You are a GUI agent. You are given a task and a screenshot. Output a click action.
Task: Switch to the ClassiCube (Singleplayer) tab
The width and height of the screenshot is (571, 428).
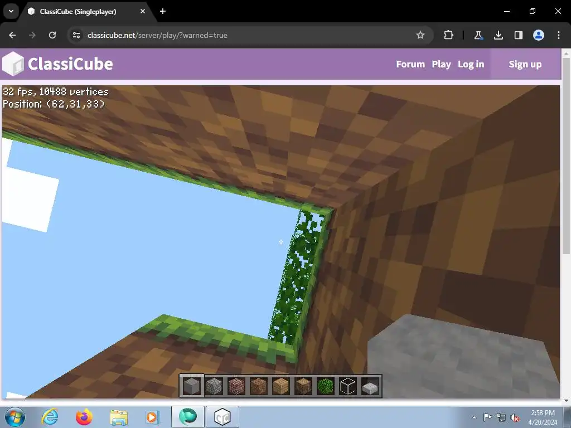(x=86, y=11)
